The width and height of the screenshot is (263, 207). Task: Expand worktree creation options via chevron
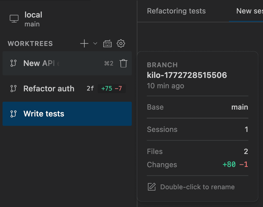(95, 43)
